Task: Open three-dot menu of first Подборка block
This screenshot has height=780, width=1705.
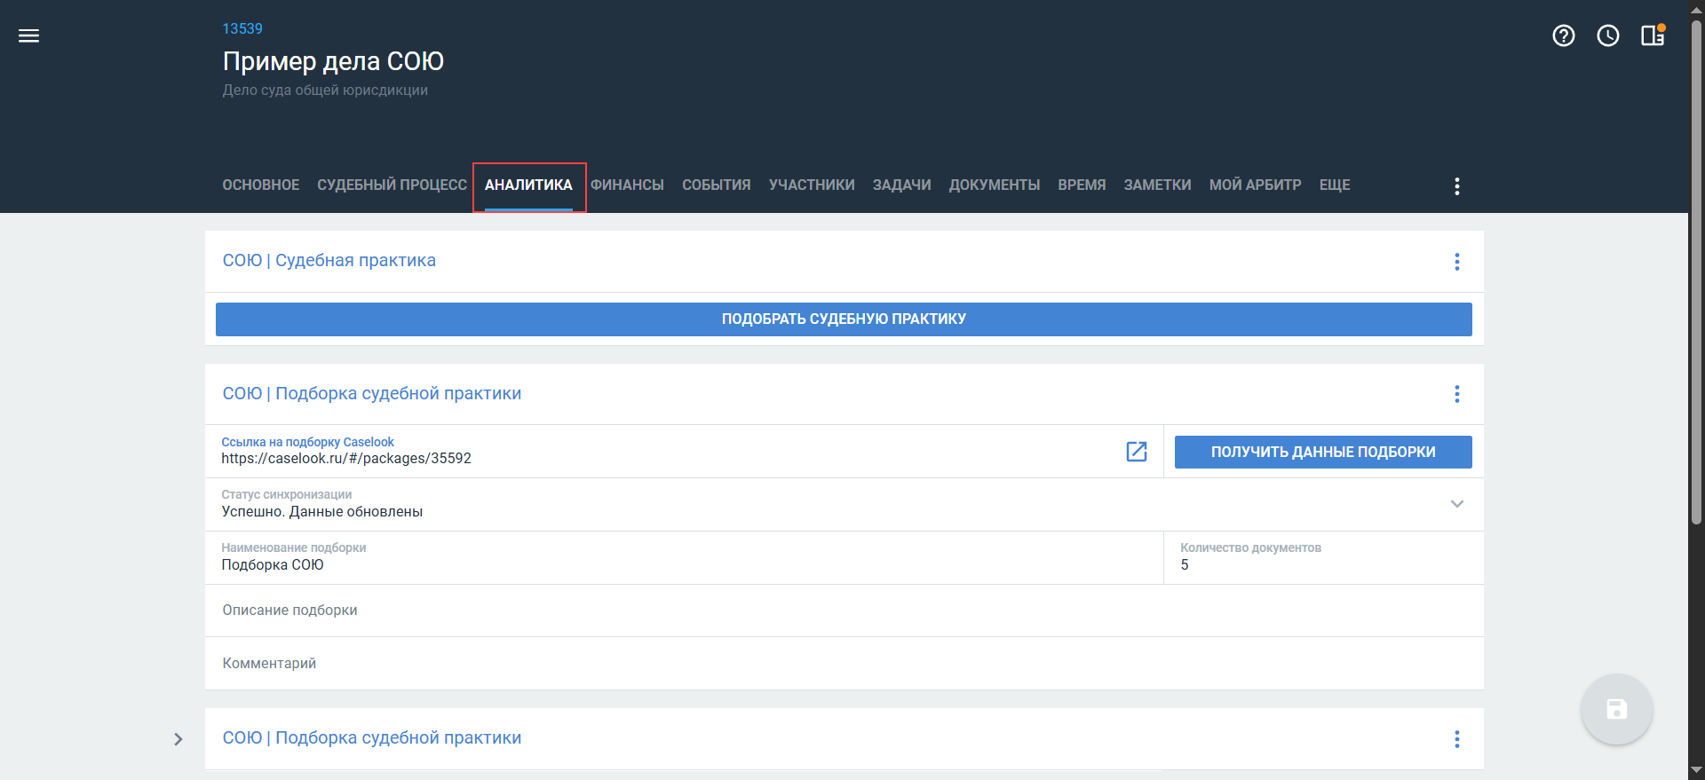Action: click(1457, 394)
